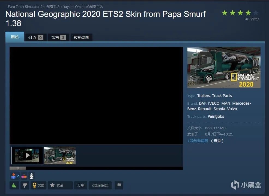Play the video thumbnail in gallery strip
This screenshot has width=269, height=196.
coord(27,155)
